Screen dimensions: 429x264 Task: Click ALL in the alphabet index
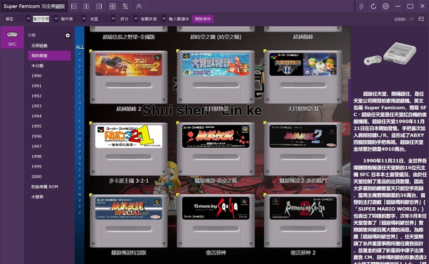[80, 47]
